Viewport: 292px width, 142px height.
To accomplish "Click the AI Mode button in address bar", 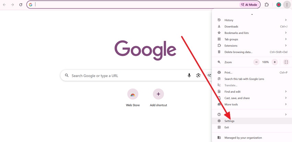I will 249,5.
